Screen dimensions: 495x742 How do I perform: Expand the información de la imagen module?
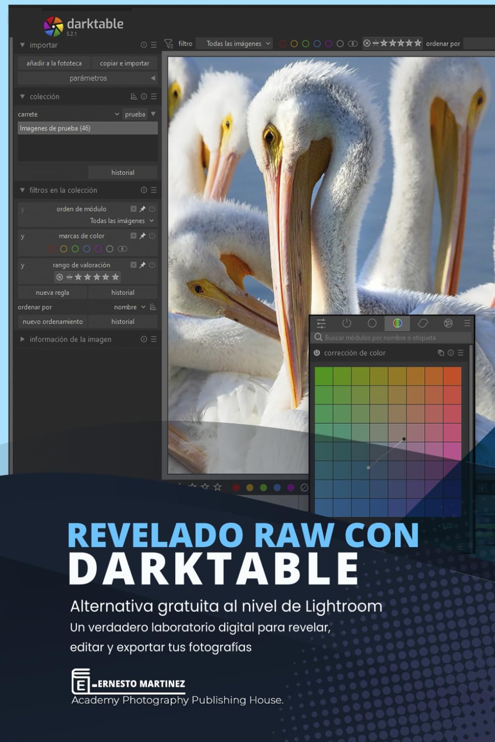(22, 339)
